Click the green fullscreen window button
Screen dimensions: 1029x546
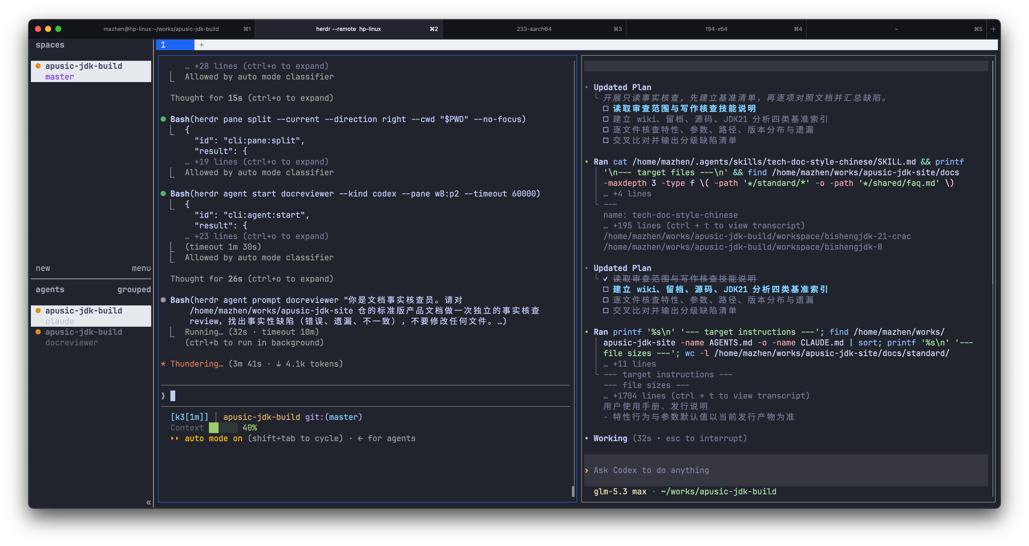[x=58, y=29]
